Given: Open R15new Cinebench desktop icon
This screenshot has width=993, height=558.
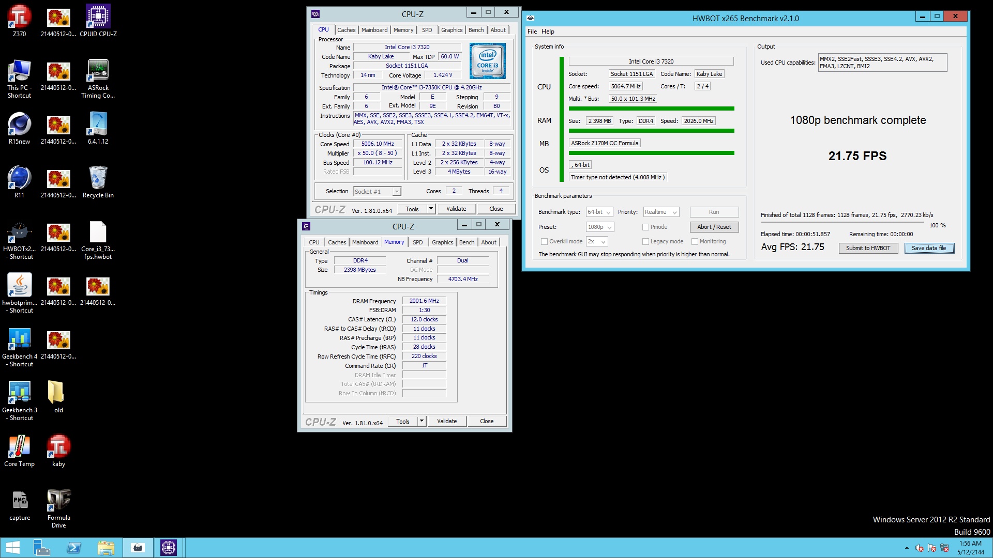Looking at the screenshot, I should 19,128.
